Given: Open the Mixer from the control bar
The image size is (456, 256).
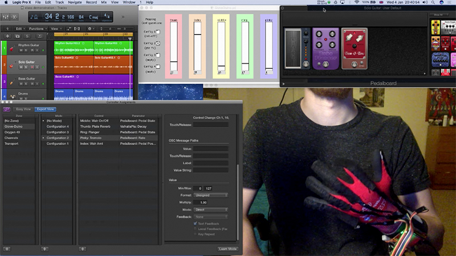Looking at the screenshot, I should pos(6,17).
